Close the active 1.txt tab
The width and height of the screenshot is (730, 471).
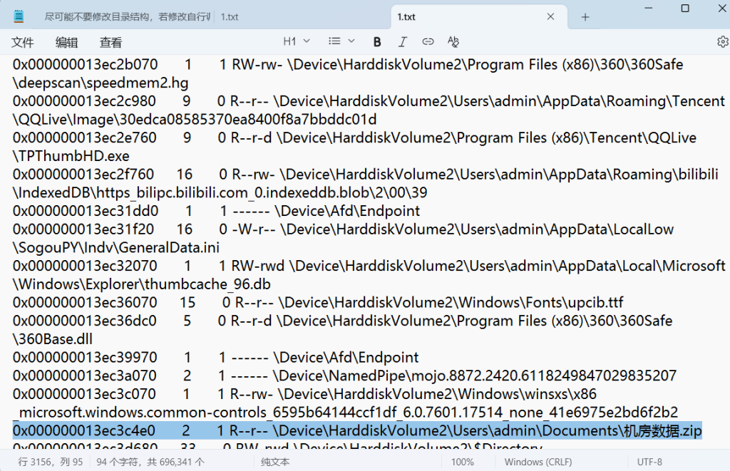pyautogui.click(x=550, y=16)
